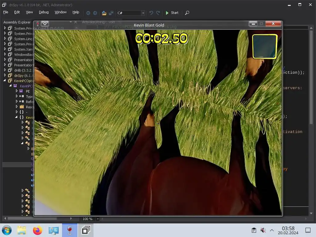
Task: Click the Assembly Explorer panel title
Action: [17, 22]
